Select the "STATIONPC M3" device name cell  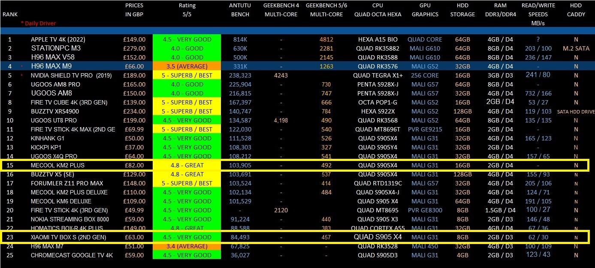[x=56, y=48]
